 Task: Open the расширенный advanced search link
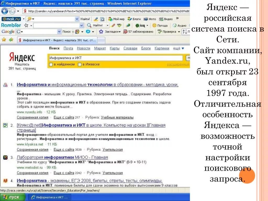(178, 64)
